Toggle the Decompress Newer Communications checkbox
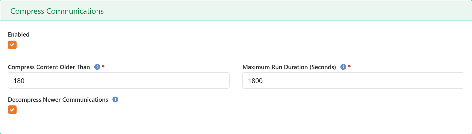Screen dimensions: 472x134 click(x=12, y=110)
